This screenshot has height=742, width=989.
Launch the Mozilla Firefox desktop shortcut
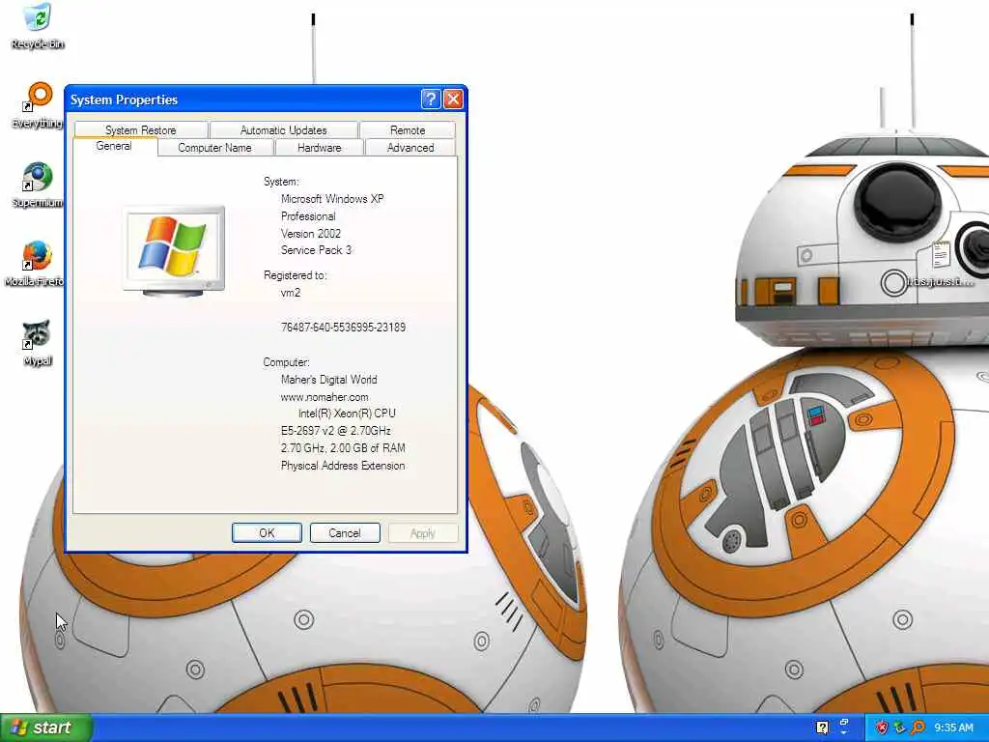[36, 263]
